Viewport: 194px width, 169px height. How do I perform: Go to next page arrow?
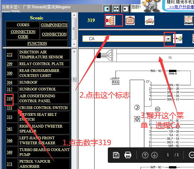click(154, 155)
